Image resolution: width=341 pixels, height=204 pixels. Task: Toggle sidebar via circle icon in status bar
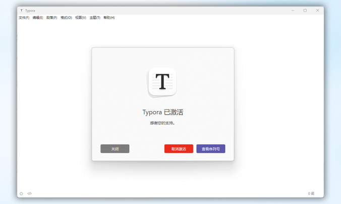click(x=21, y=193)
